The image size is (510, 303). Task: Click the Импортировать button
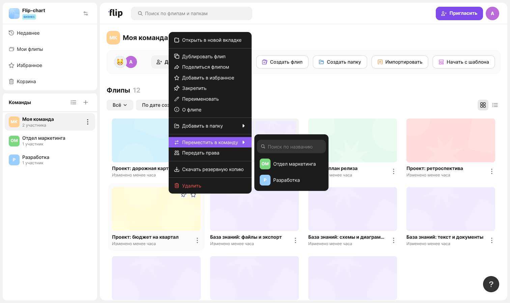pos(400,62)
